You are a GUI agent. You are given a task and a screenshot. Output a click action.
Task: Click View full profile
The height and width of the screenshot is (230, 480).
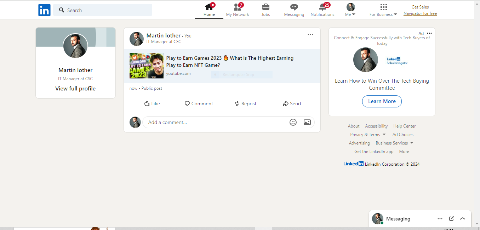pyautogui.click(x=75, y=88)
